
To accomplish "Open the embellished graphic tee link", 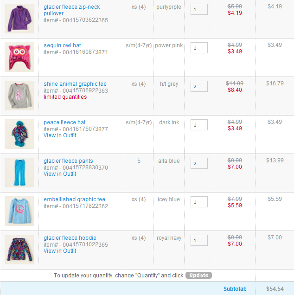I will pos(74,199).
